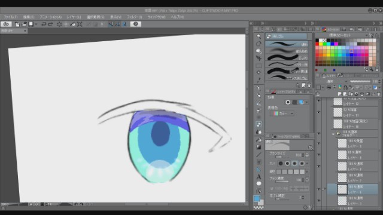
Task: Collapse the folder 1 layer group
Action: pos(333,134)
